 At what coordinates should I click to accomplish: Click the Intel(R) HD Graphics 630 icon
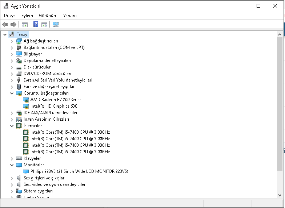pos(26,107)
